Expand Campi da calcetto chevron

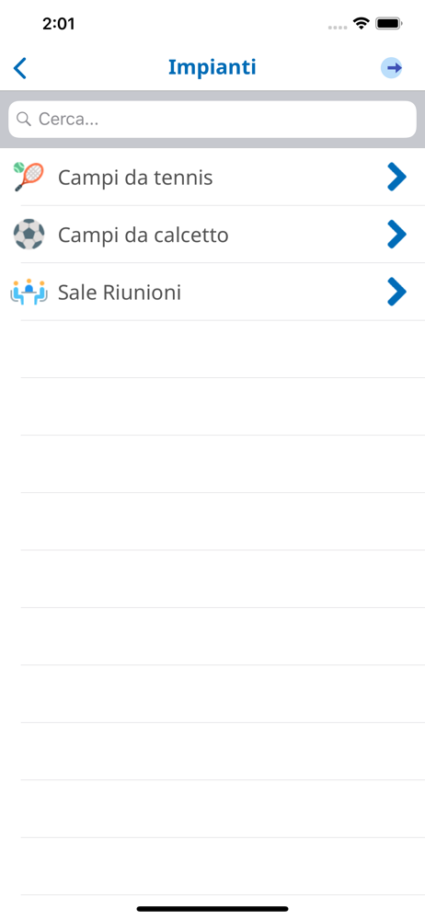point(396,235)
